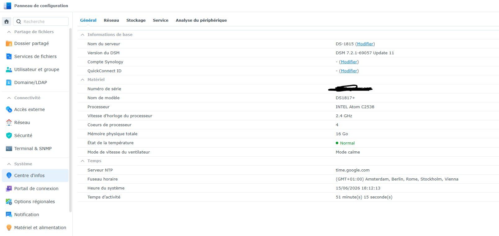Click the 16 Go memory value

(342, 134)
